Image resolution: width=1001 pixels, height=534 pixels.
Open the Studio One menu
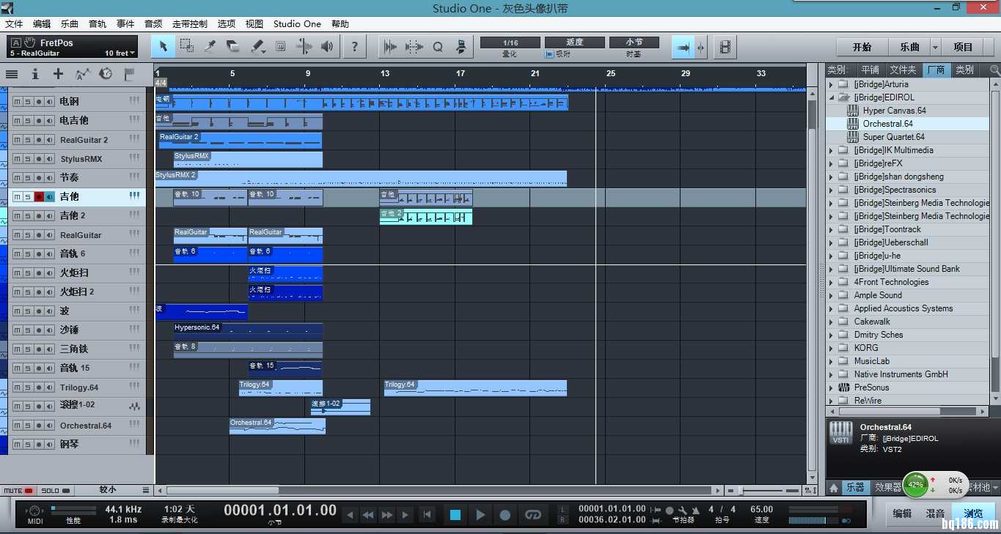pyautogui.click(x=297, y=23)
